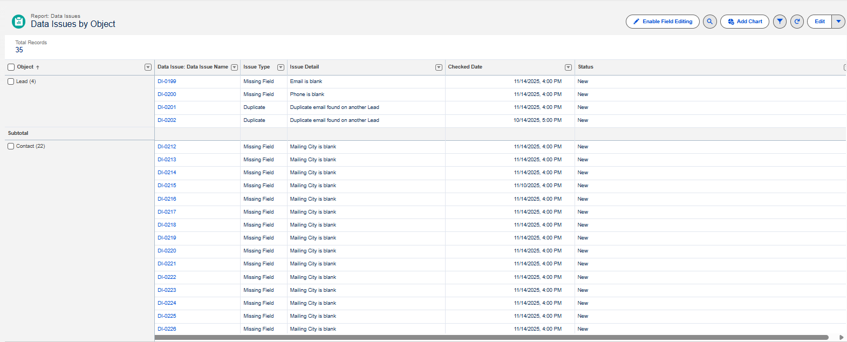
Task: Open the Checked Date column dropdown
Action: [x=568, y=67]
